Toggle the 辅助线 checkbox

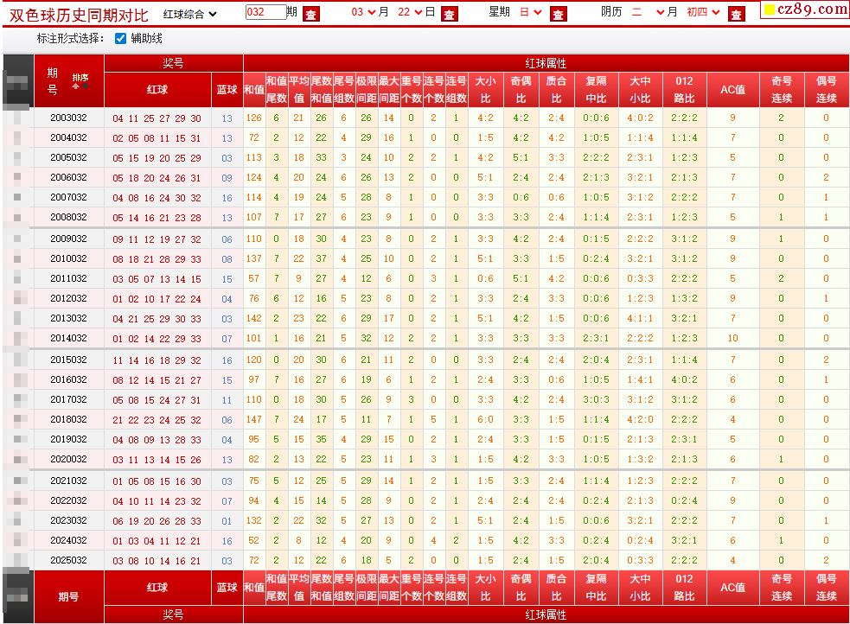click(120, 39)
